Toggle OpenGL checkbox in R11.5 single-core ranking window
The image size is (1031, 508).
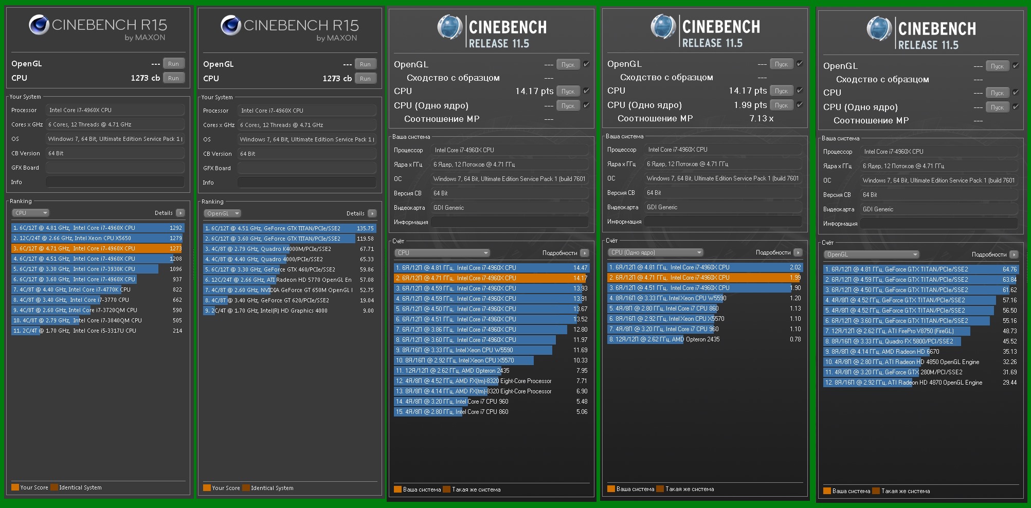pyautogui.click(x=800, y=64)
